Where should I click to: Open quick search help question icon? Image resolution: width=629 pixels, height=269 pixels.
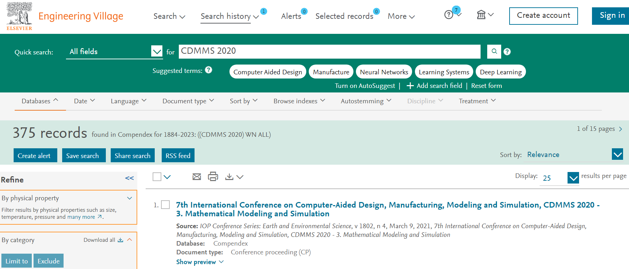507,52
